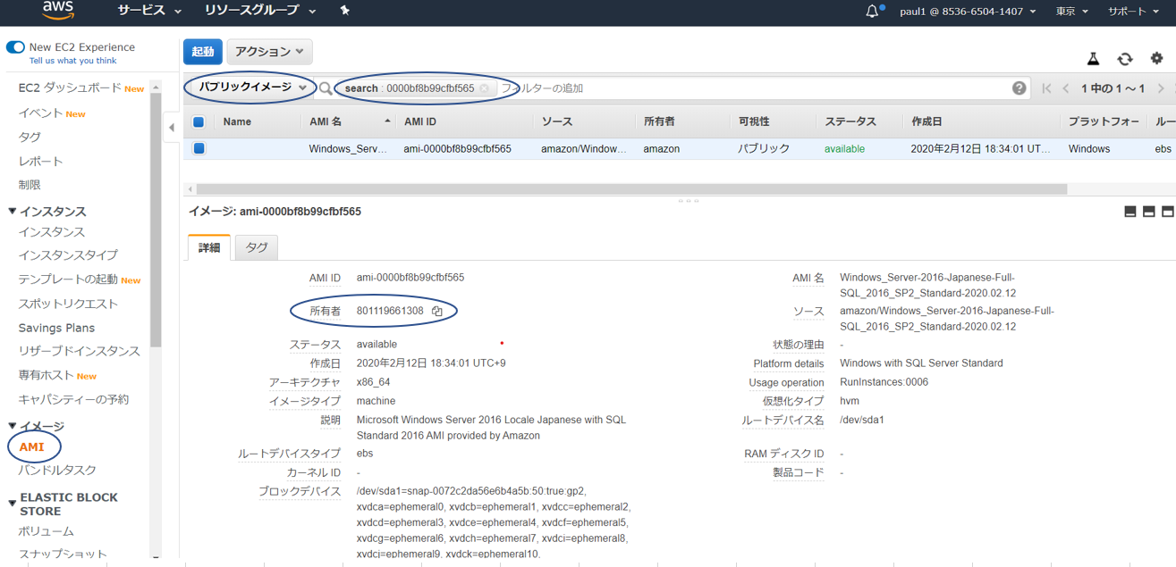This screenshot has width=1176, height=567.
Task: Open Savings Plans in sidebar
Action: pos(56,328)
